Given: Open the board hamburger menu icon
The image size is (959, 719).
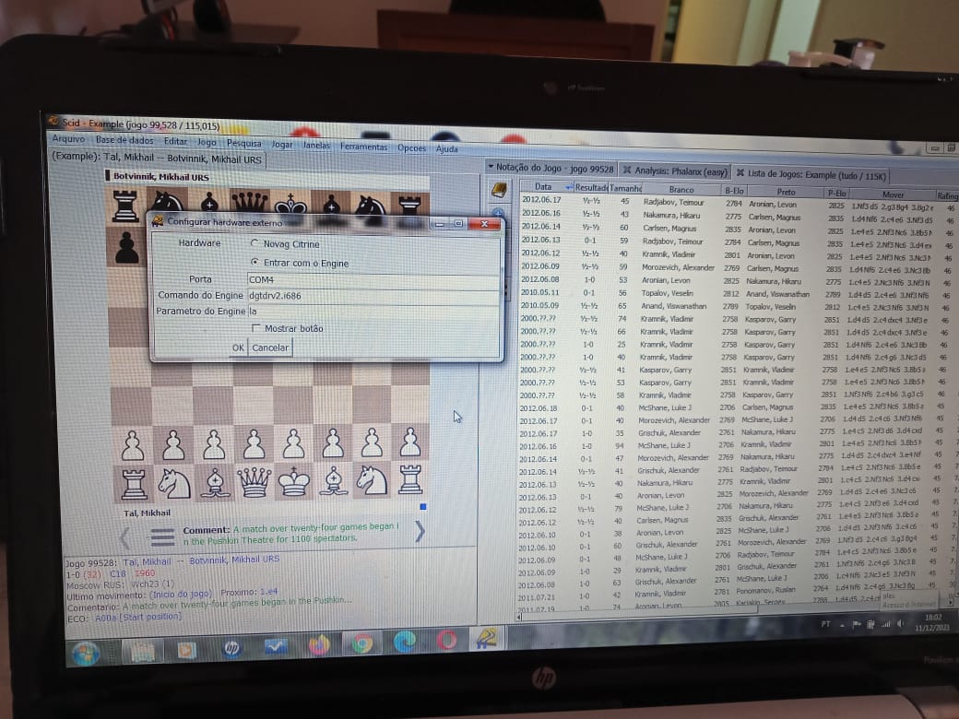Looking at the screenshot, I should click(162, 536).
